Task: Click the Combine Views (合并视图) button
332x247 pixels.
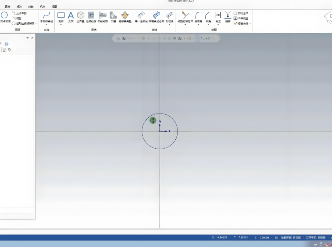Action: click(x=241, y=18)
